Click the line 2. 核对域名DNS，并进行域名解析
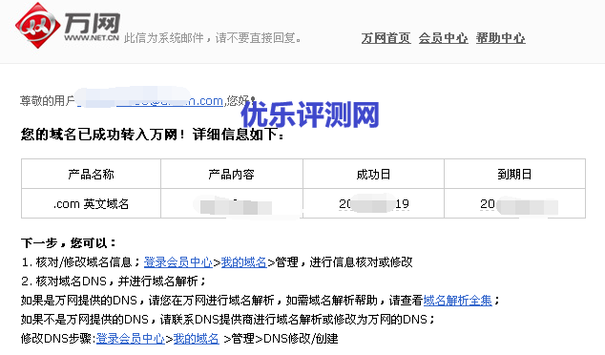This screenshot has width=605, height=355. click(x=114, y=282)
